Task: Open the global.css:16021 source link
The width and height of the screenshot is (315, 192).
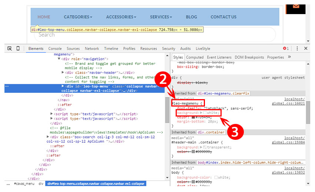Action: (288, 104)
